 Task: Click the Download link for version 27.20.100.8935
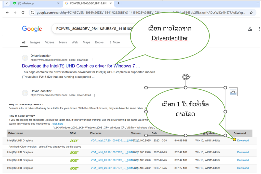243,140
